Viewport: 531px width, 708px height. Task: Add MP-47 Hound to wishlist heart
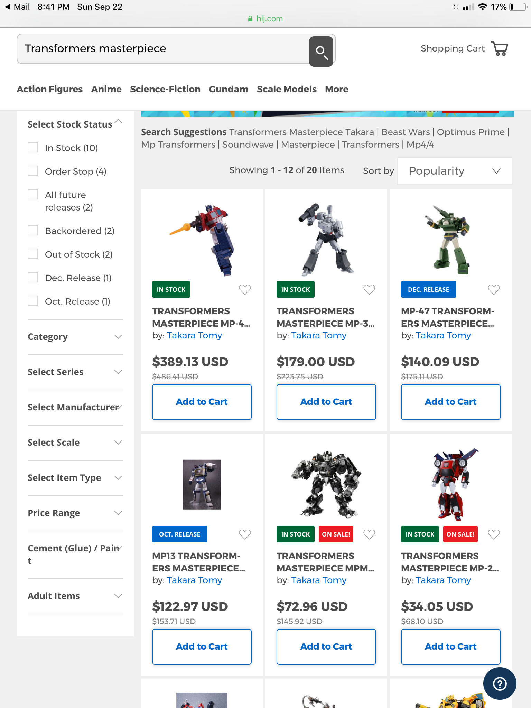pyautogui.click(x=494, y=289)
